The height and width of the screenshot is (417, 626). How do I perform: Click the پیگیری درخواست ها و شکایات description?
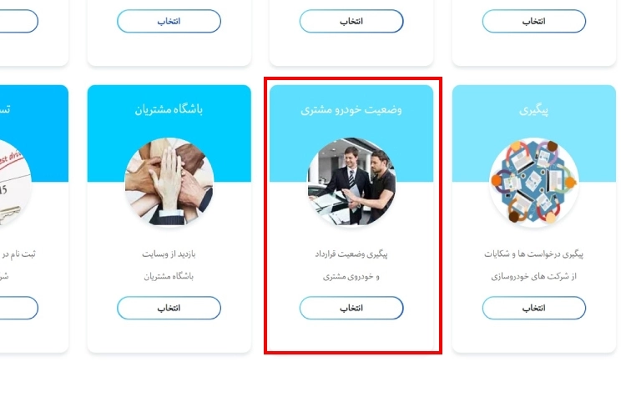click(x=534, y=254)
